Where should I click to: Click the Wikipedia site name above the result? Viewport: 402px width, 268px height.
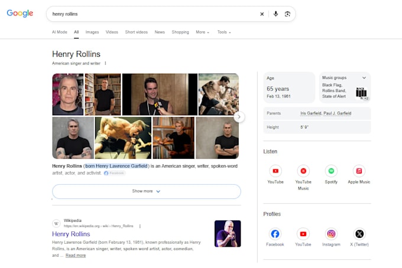pos(73,221)
